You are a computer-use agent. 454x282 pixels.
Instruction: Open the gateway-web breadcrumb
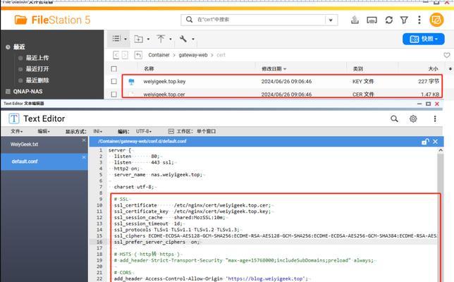coord(193,55)
